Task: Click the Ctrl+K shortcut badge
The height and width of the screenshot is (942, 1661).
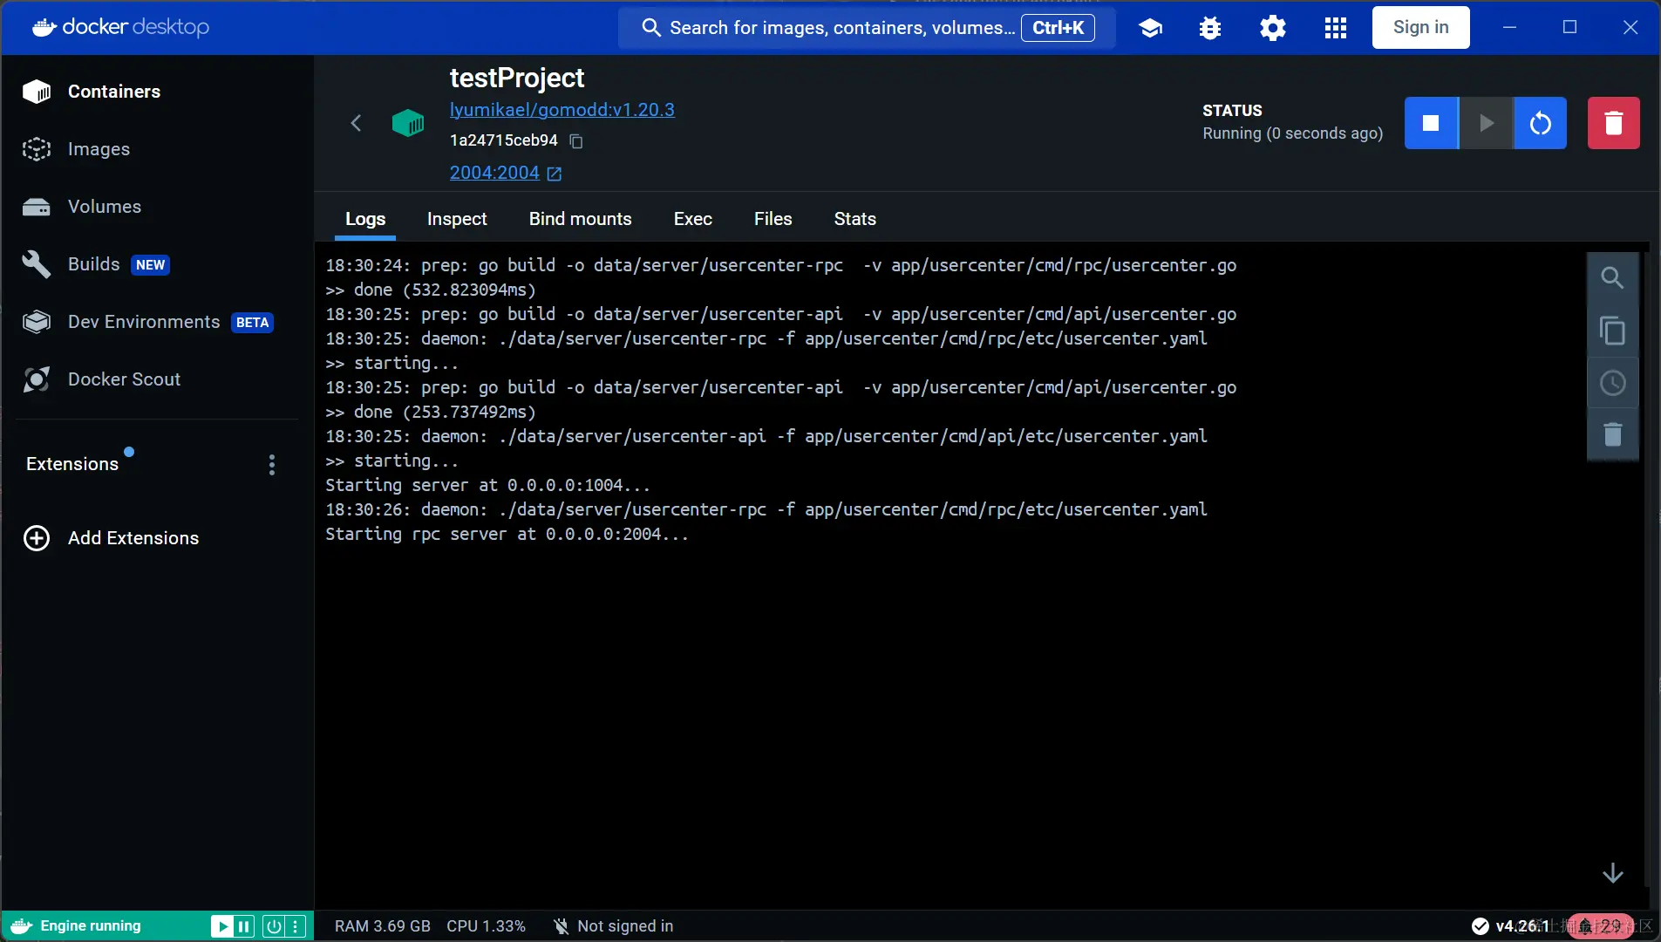Action: 1059,28
